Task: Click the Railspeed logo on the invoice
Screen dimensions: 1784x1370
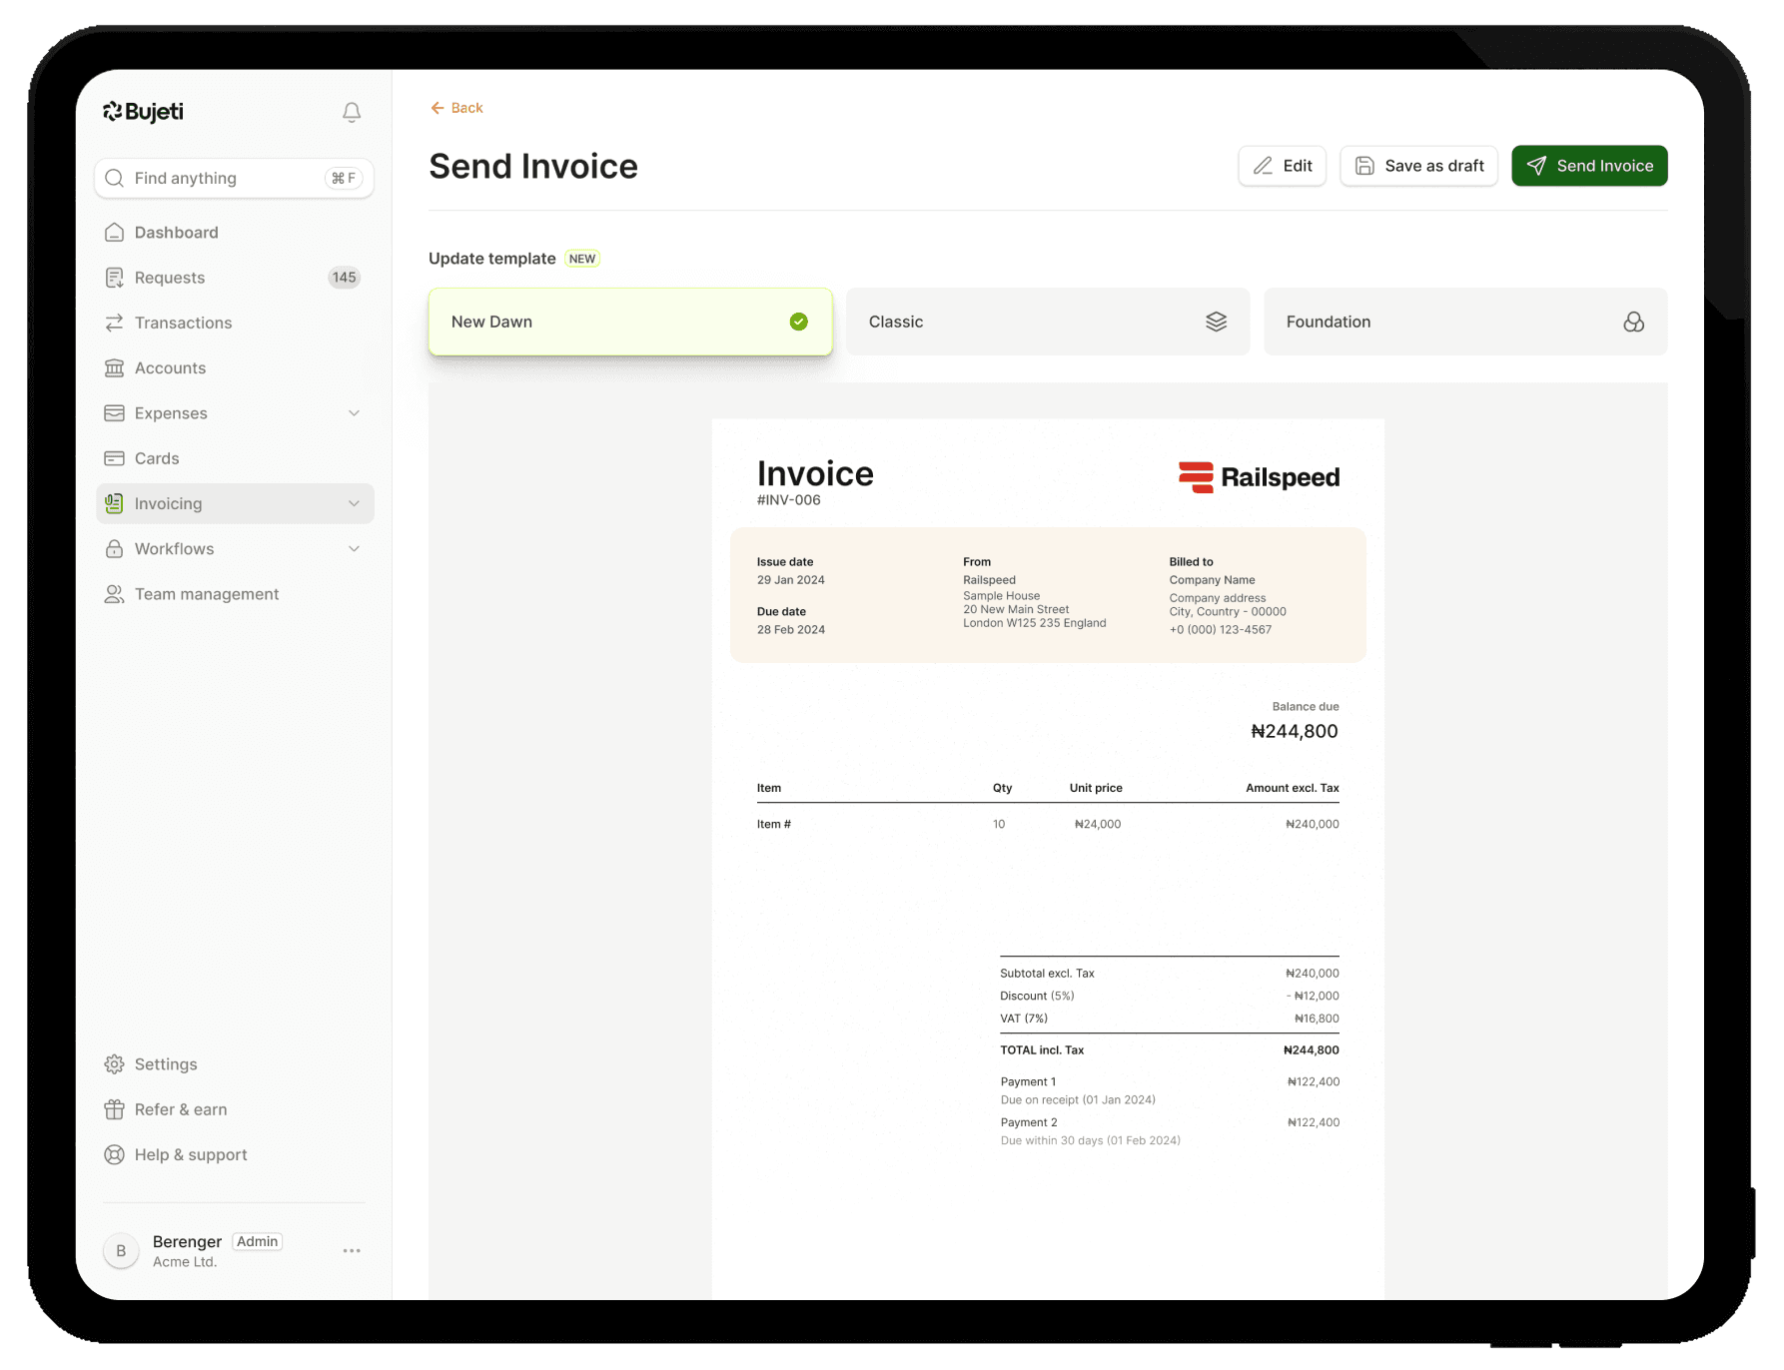Action: [x=1259, y=477]
